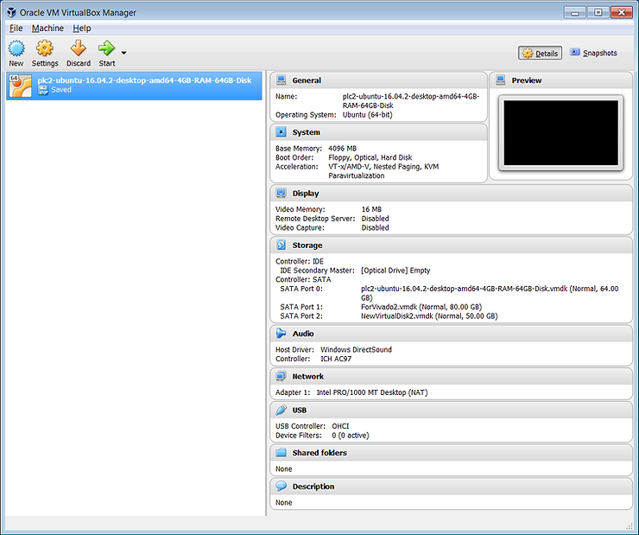Click the 0 (0 active) device filters value
The height and width of the screenshot is (535, 639).
(x=351, y=436)
